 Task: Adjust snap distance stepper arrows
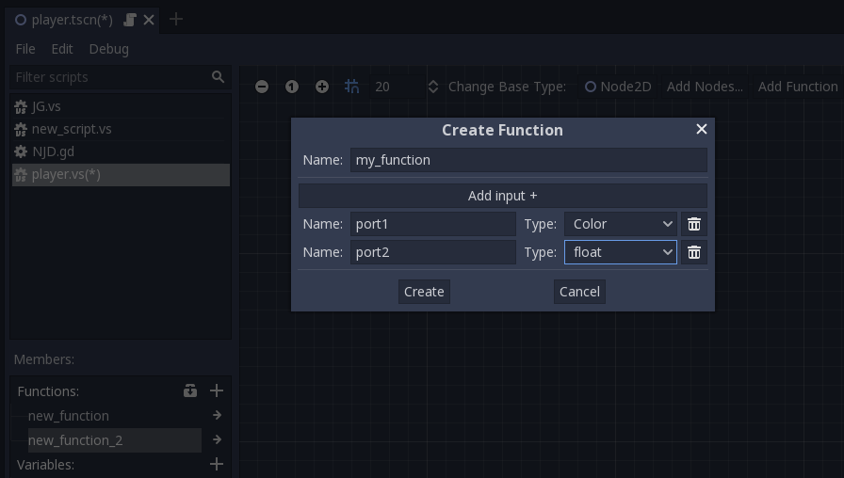coord(433,87)
